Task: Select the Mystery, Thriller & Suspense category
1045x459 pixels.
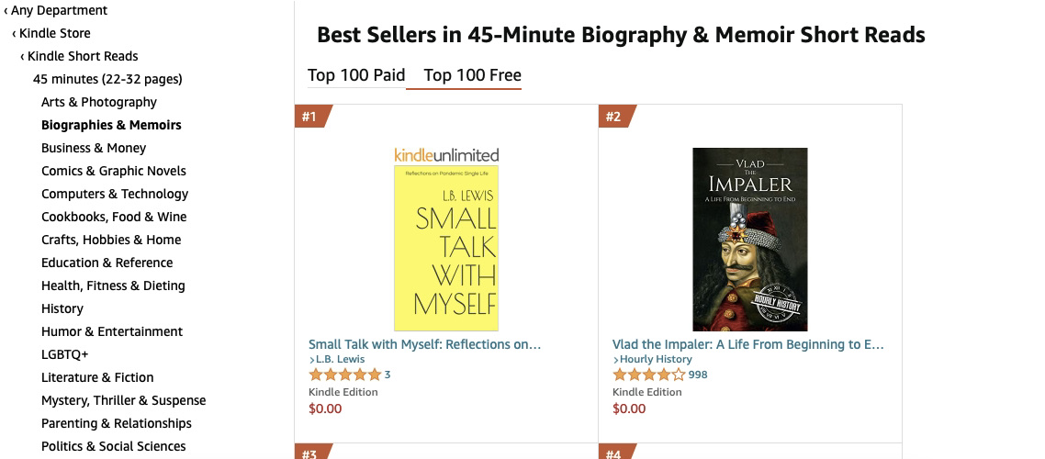Action: (x=123, y=400)
